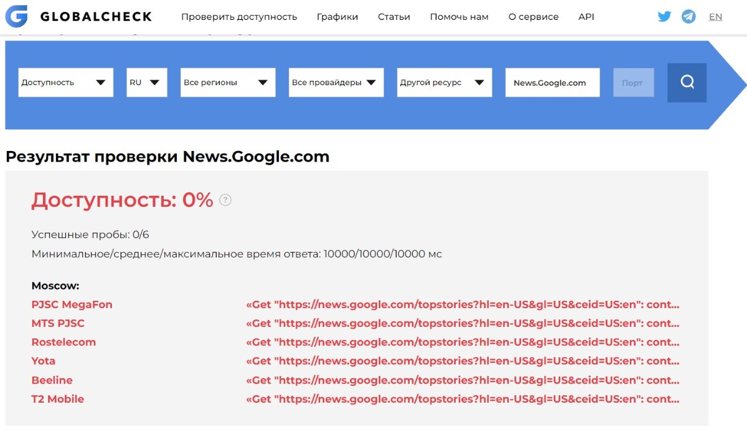Open the RU country dropdown
The width and height of the screenshot is (747, 435).
146,83
